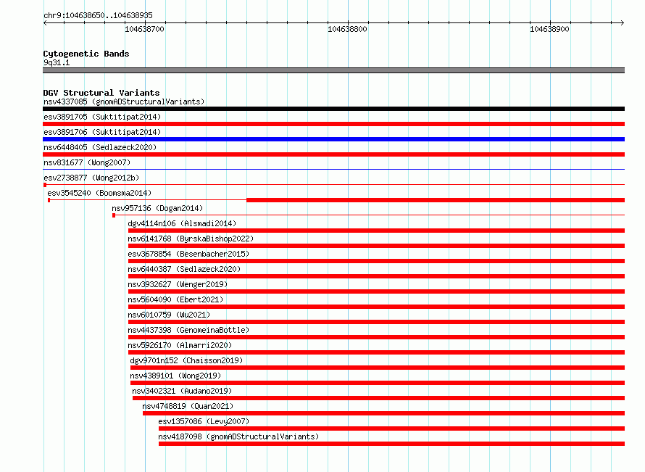Click the 9q31.1 cytogenetic band bar

coord(333,70)
